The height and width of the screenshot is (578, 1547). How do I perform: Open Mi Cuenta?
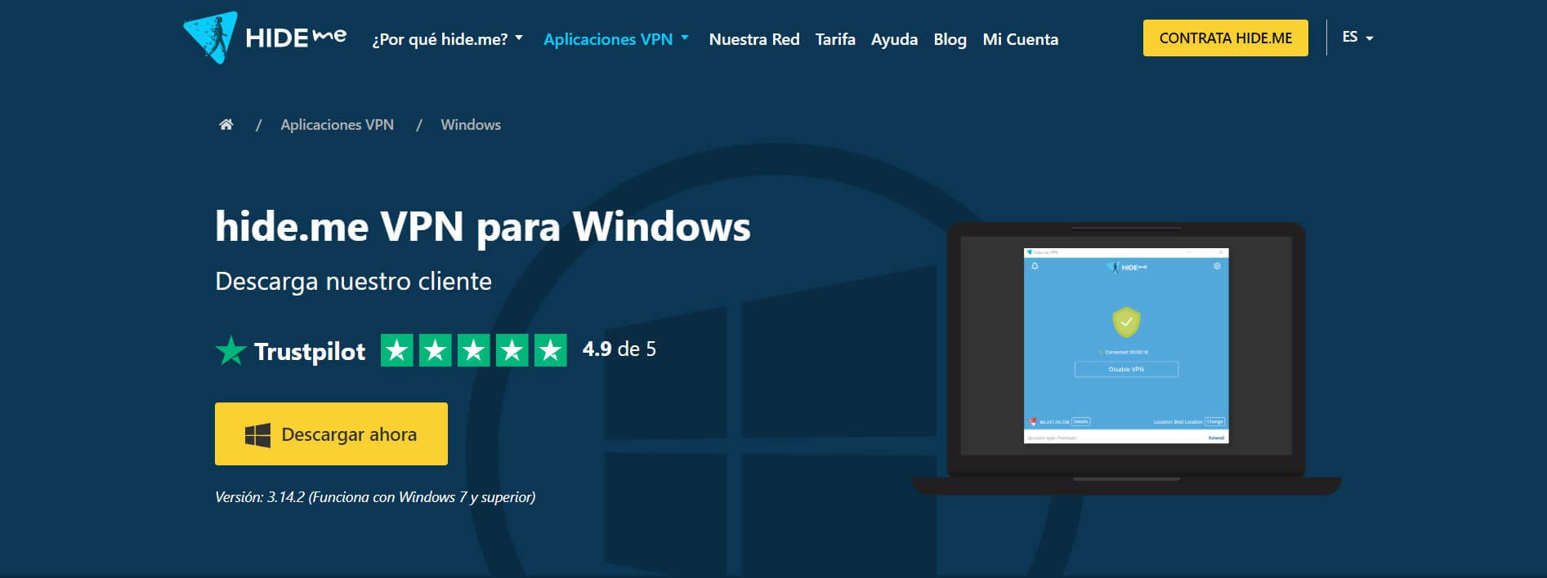(1020, 39)
